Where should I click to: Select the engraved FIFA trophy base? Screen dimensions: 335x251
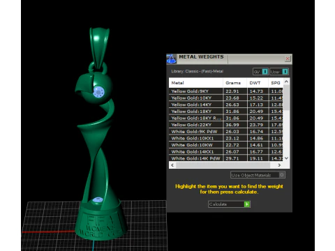[100, 222]
